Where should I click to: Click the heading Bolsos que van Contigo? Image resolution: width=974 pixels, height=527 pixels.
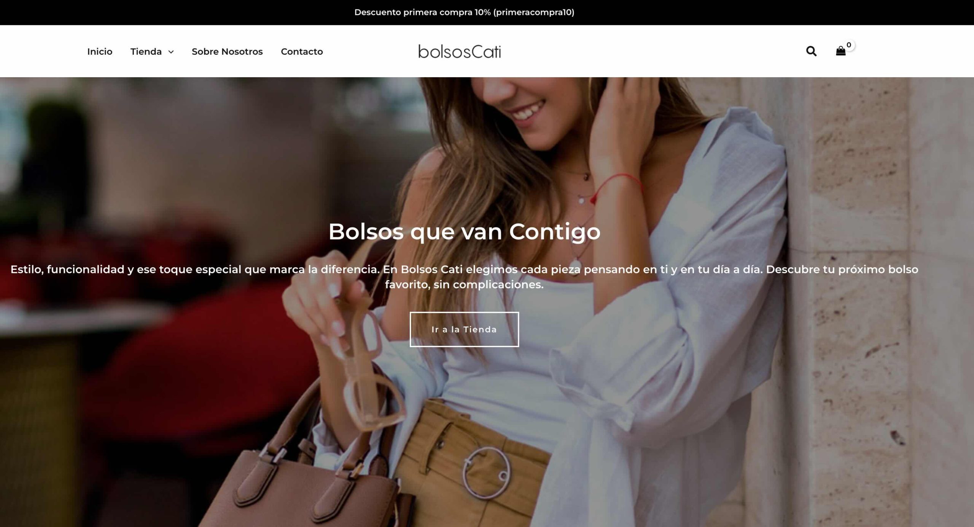click(464, 231)
